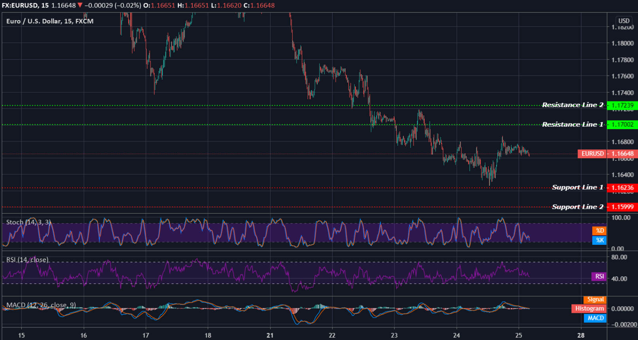Click the 1.17600 price axis level
The height and width of the screenshot is (340, 638).
click(x=623, y=76)
